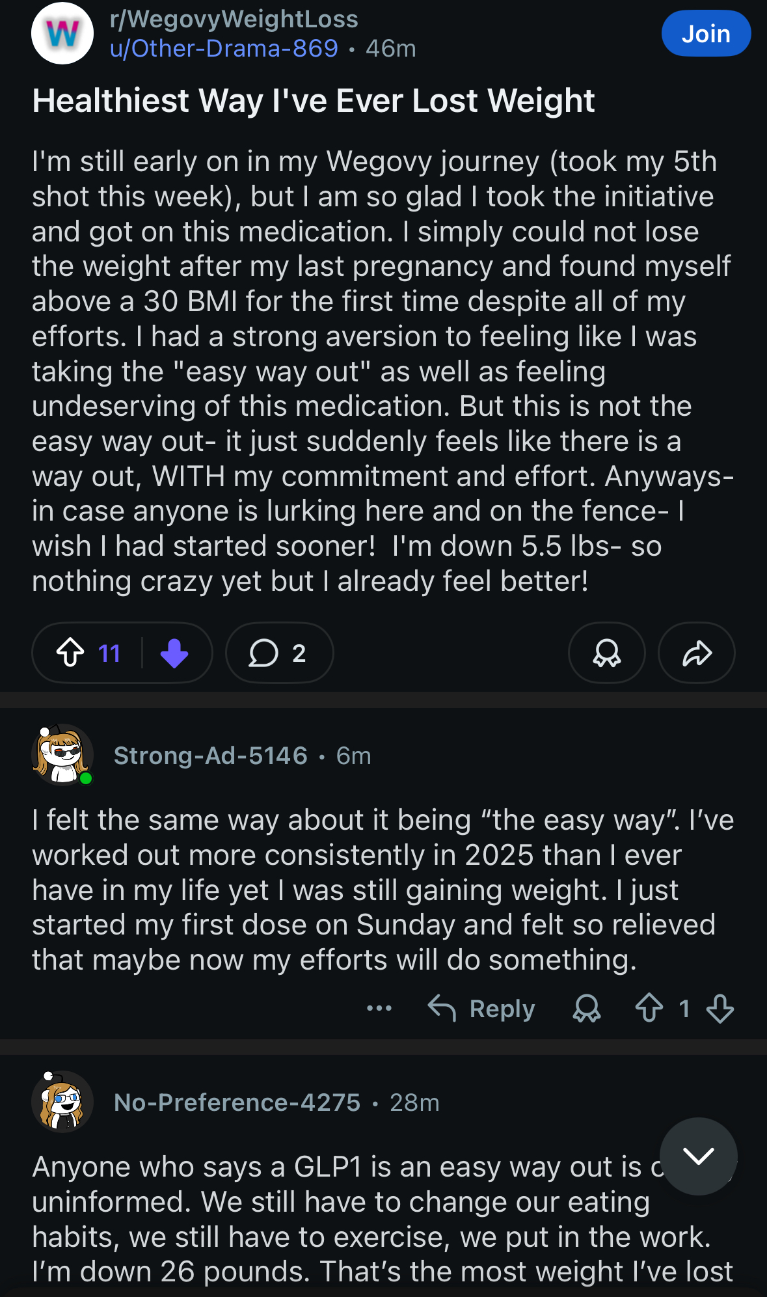767x1297 pixels.
Task: Reply to Strong-Ad-5146's comment
Action: pyautogui.click(x=482, y=1009)
